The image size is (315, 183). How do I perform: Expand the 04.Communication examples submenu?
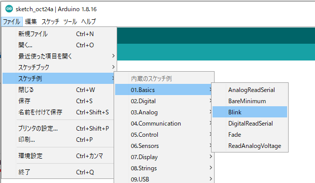(x=164, y=124)
